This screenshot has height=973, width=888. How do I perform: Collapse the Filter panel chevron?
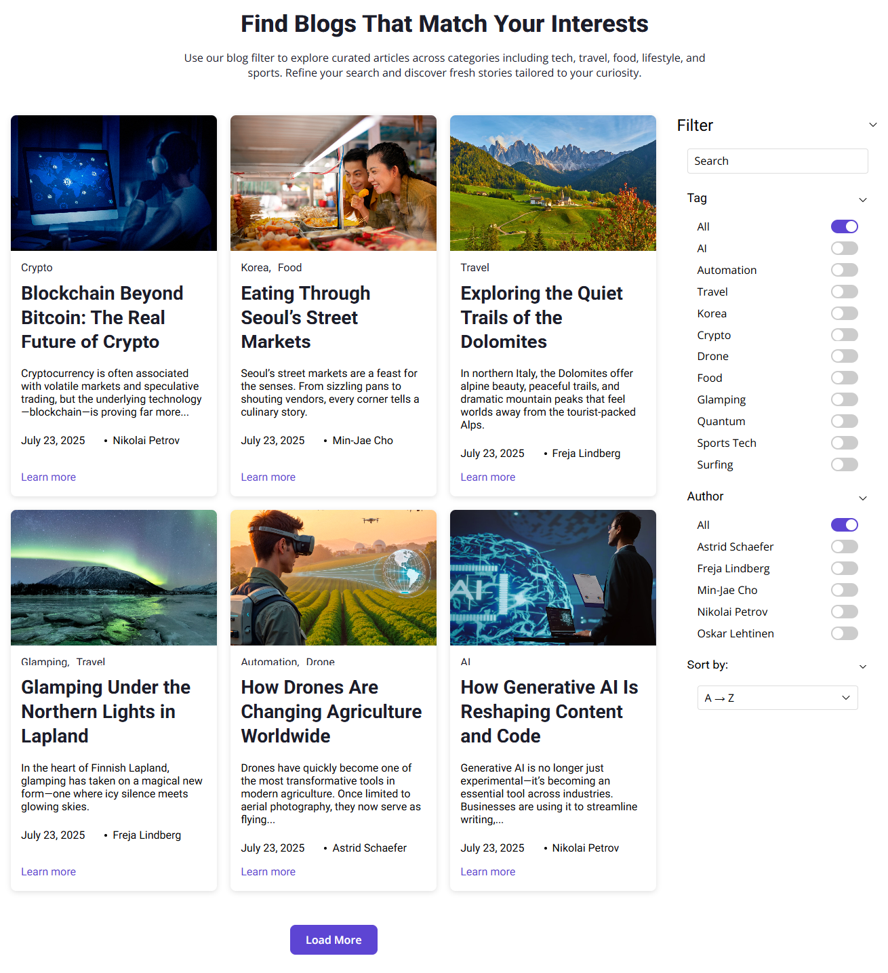coord(872,125)
